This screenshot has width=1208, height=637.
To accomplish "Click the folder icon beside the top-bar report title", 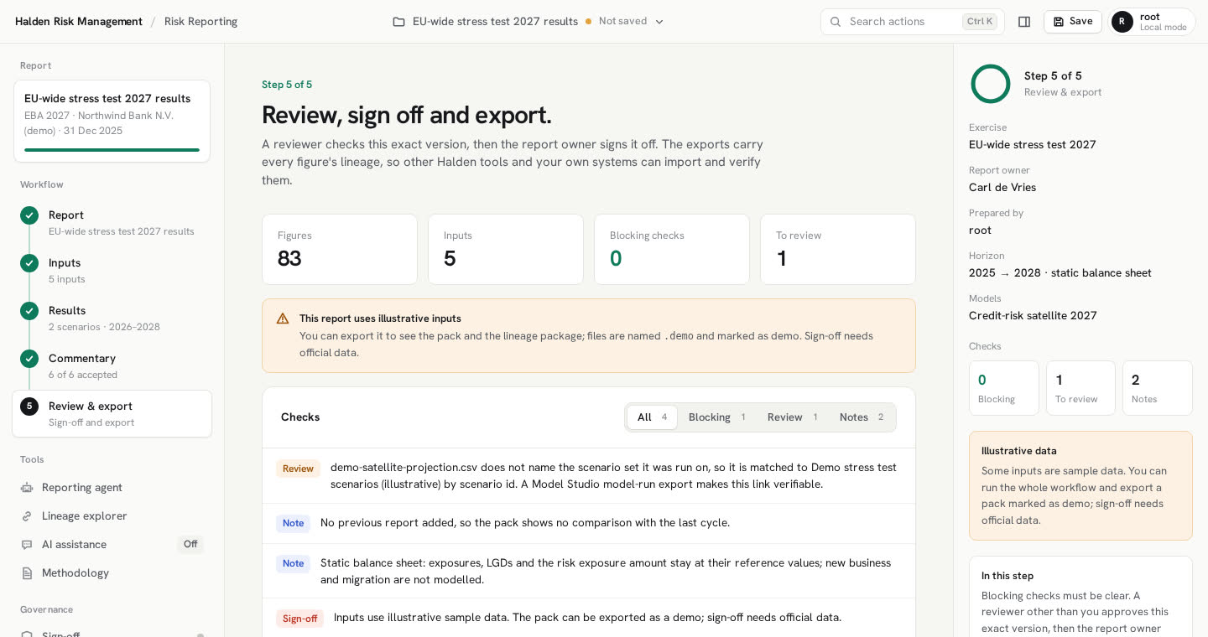I will [398, 22].
